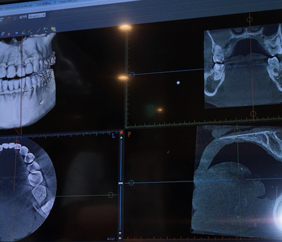Click the 3D skull rendering view
Screen dimensions: 282x242
click(x=28, y=80)
